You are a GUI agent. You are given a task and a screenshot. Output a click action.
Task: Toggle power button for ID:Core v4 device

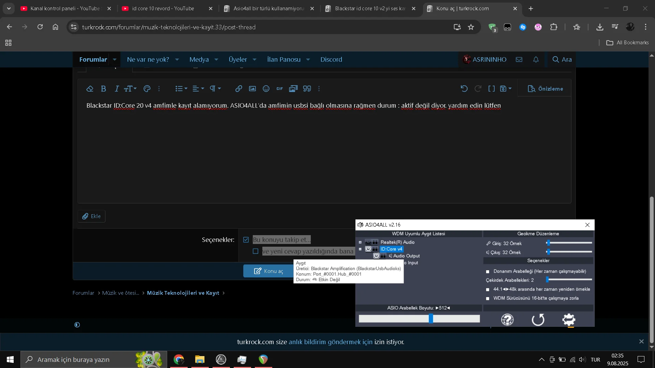pyautogui.click(x=368, y=249)
